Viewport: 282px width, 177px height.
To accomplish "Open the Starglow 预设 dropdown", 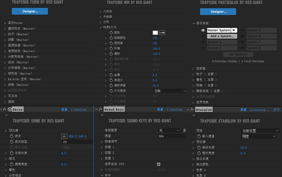I will [x=260, y=131].
